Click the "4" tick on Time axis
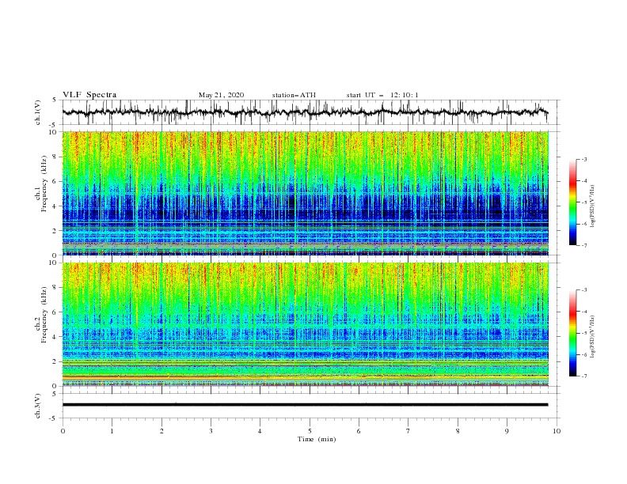Viewport: 627px width, 484px height. pyautogui.click(x=260, y=431)
